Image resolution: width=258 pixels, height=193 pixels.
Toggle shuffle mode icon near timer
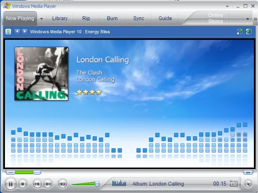pos(233,183)
